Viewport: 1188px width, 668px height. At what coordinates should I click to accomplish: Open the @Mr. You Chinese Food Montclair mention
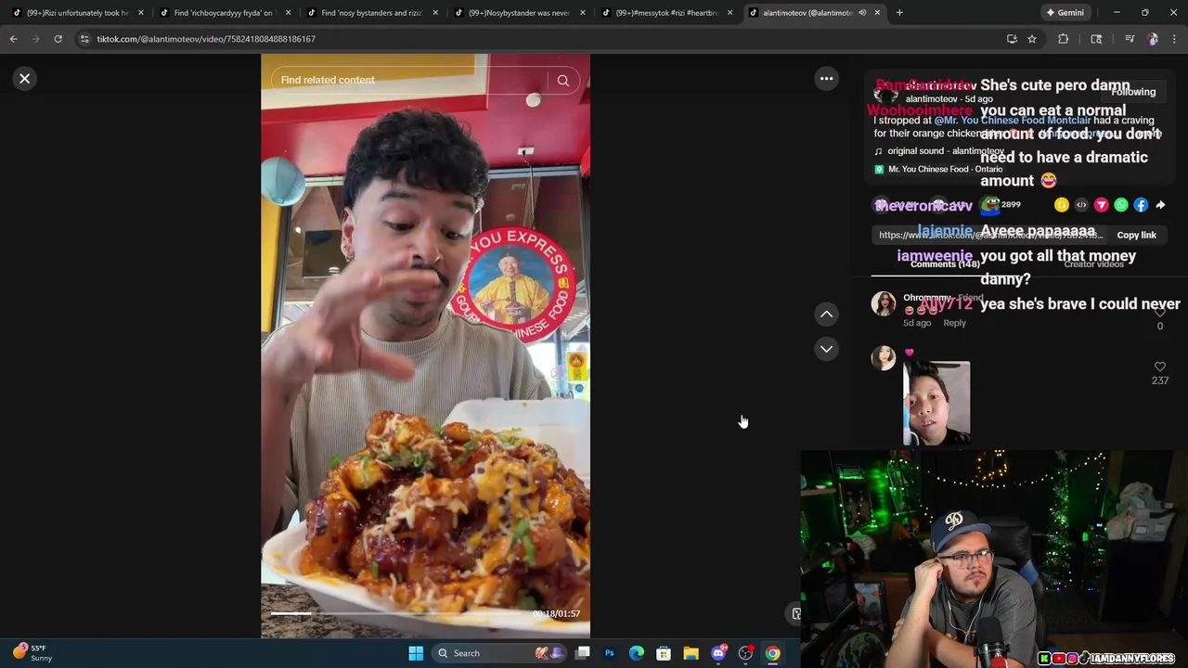pos(1013,121)
